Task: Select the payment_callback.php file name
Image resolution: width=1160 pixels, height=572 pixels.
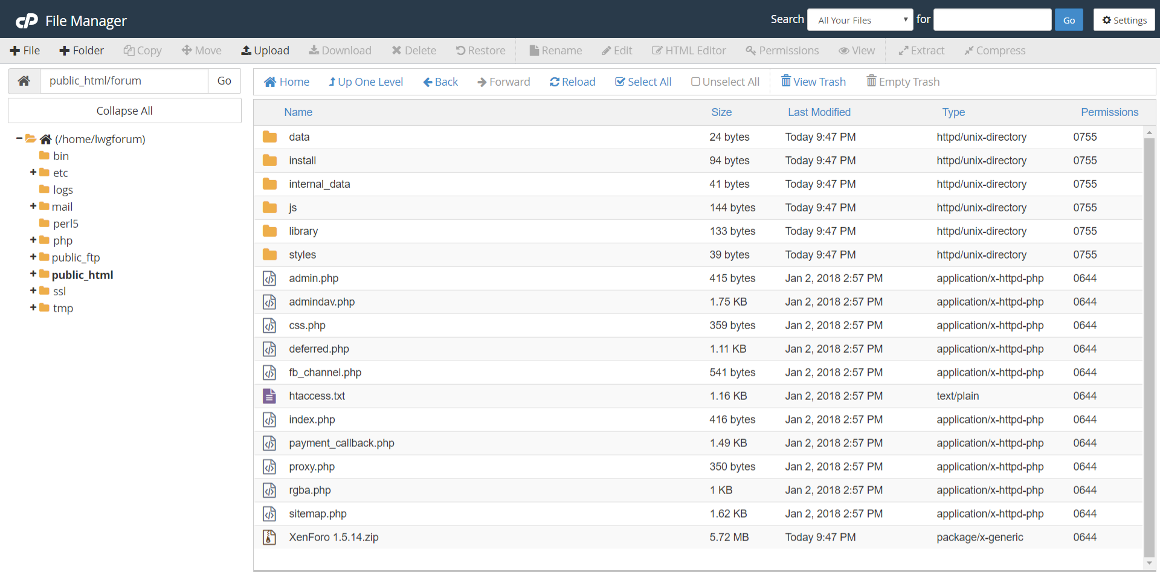Action: point(341,443)
